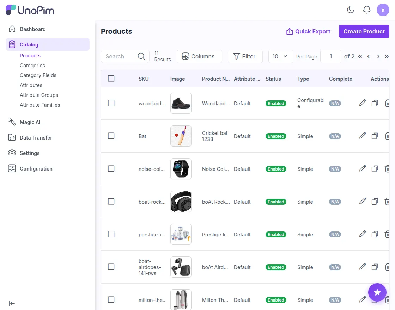Go to Attributes submenu link
This screenshot has width=395, height=310.
31,85
